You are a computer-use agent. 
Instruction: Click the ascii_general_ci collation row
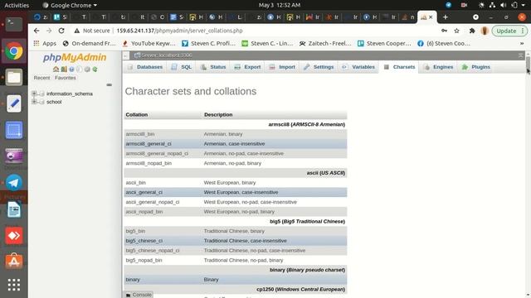tap(236, 192)
